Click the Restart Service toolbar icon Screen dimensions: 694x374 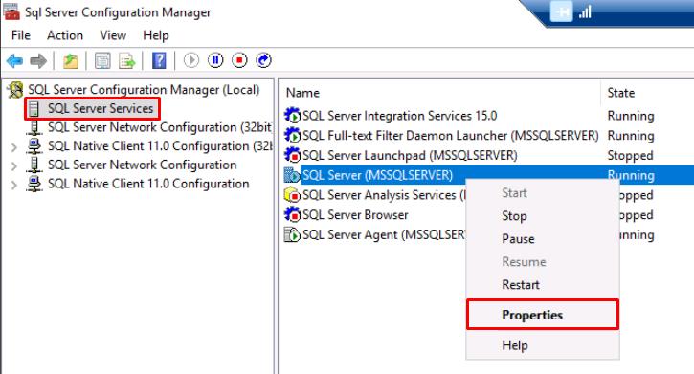click(x=263, y=60)
